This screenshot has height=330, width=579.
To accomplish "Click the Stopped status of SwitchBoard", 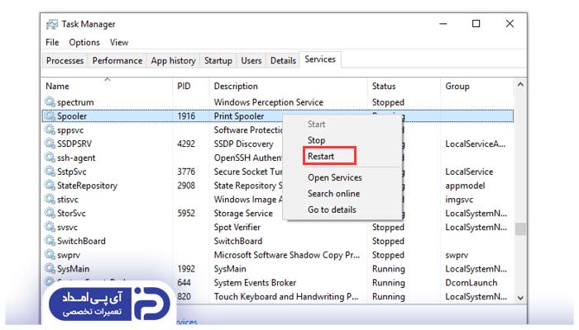I will [x=388, y=241].
